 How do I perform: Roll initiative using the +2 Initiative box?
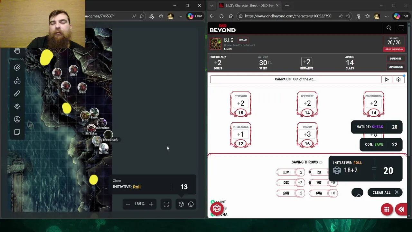coord(307,62)
